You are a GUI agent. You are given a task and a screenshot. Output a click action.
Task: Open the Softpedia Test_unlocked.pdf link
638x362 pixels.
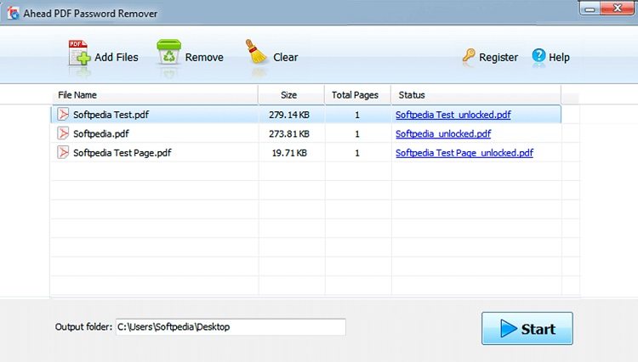coord(453,115)
